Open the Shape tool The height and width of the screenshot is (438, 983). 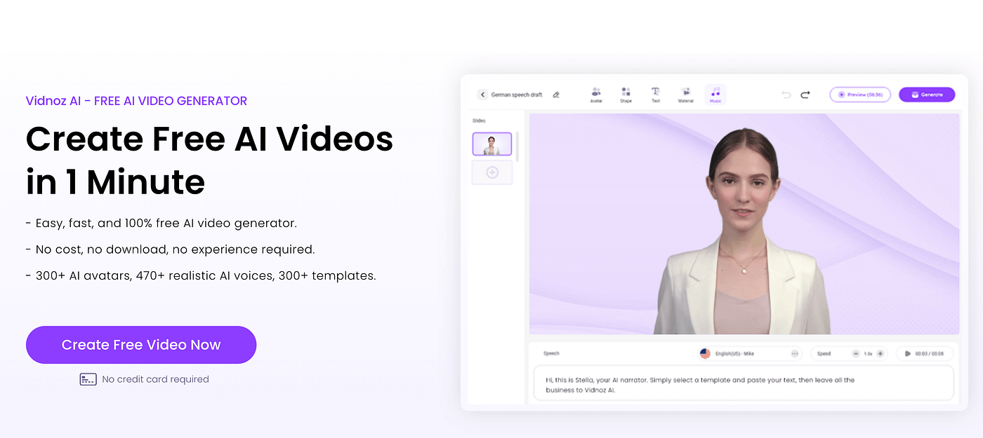[x=626, y=95]
